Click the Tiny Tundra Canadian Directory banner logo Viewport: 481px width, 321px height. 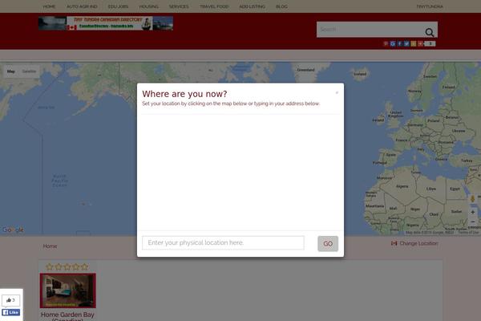pyautogui.click(x=106, y=23)
